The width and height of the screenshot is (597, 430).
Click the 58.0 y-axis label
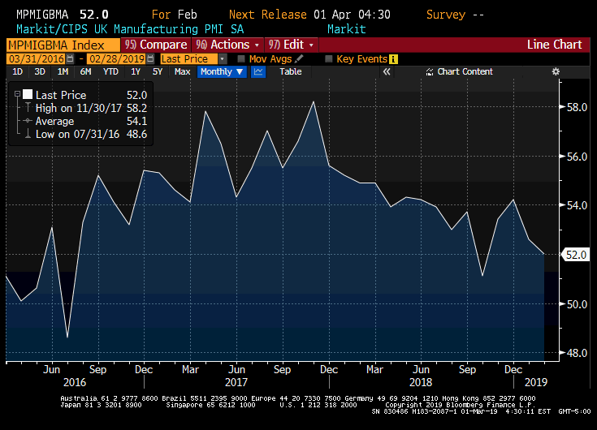(x=577, y=107)
